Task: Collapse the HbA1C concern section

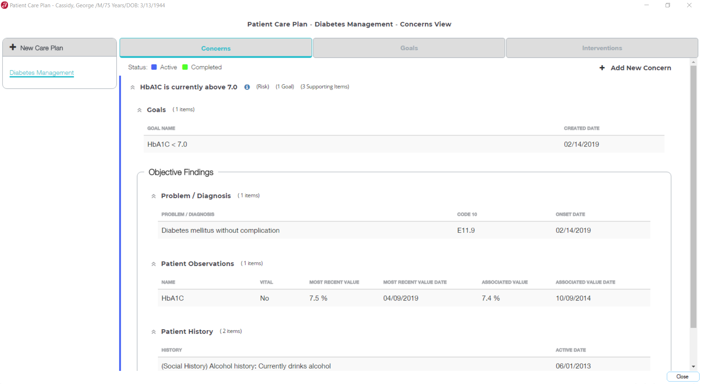Action: [133, 87]
